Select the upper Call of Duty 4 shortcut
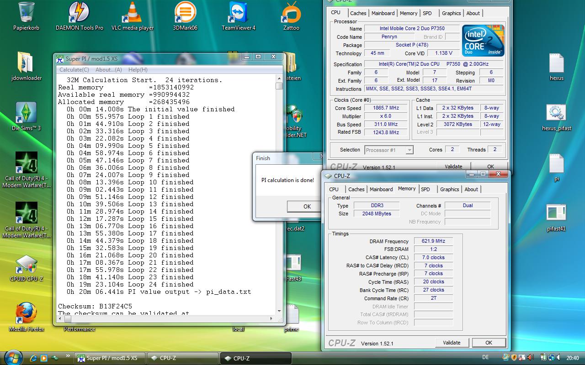 tap(26, 170)
